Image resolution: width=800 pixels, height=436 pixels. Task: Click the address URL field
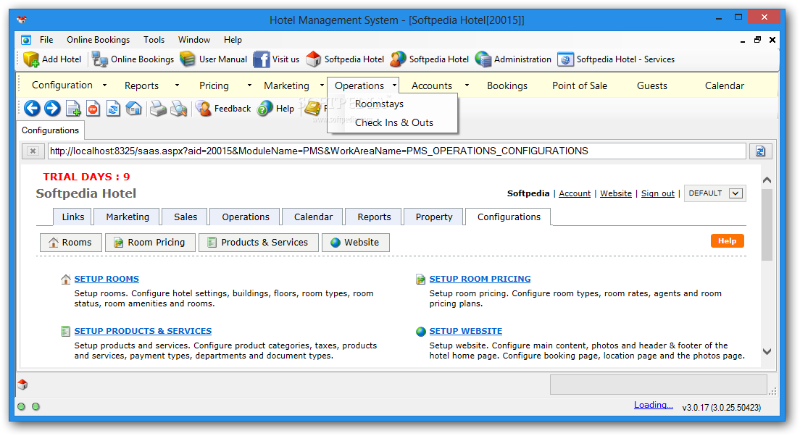(x=397, y=151)
